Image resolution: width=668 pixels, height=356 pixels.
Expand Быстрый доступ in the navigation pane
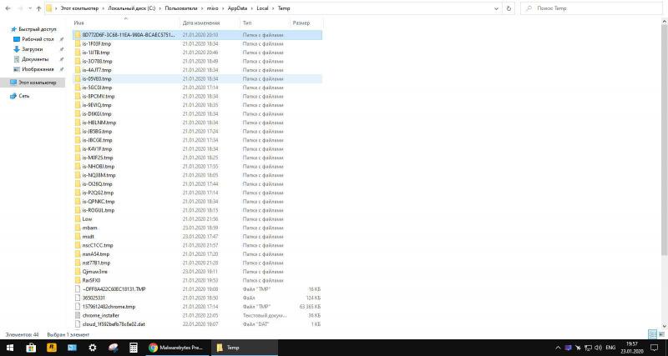pyautogui.click(x=5, y=29)
